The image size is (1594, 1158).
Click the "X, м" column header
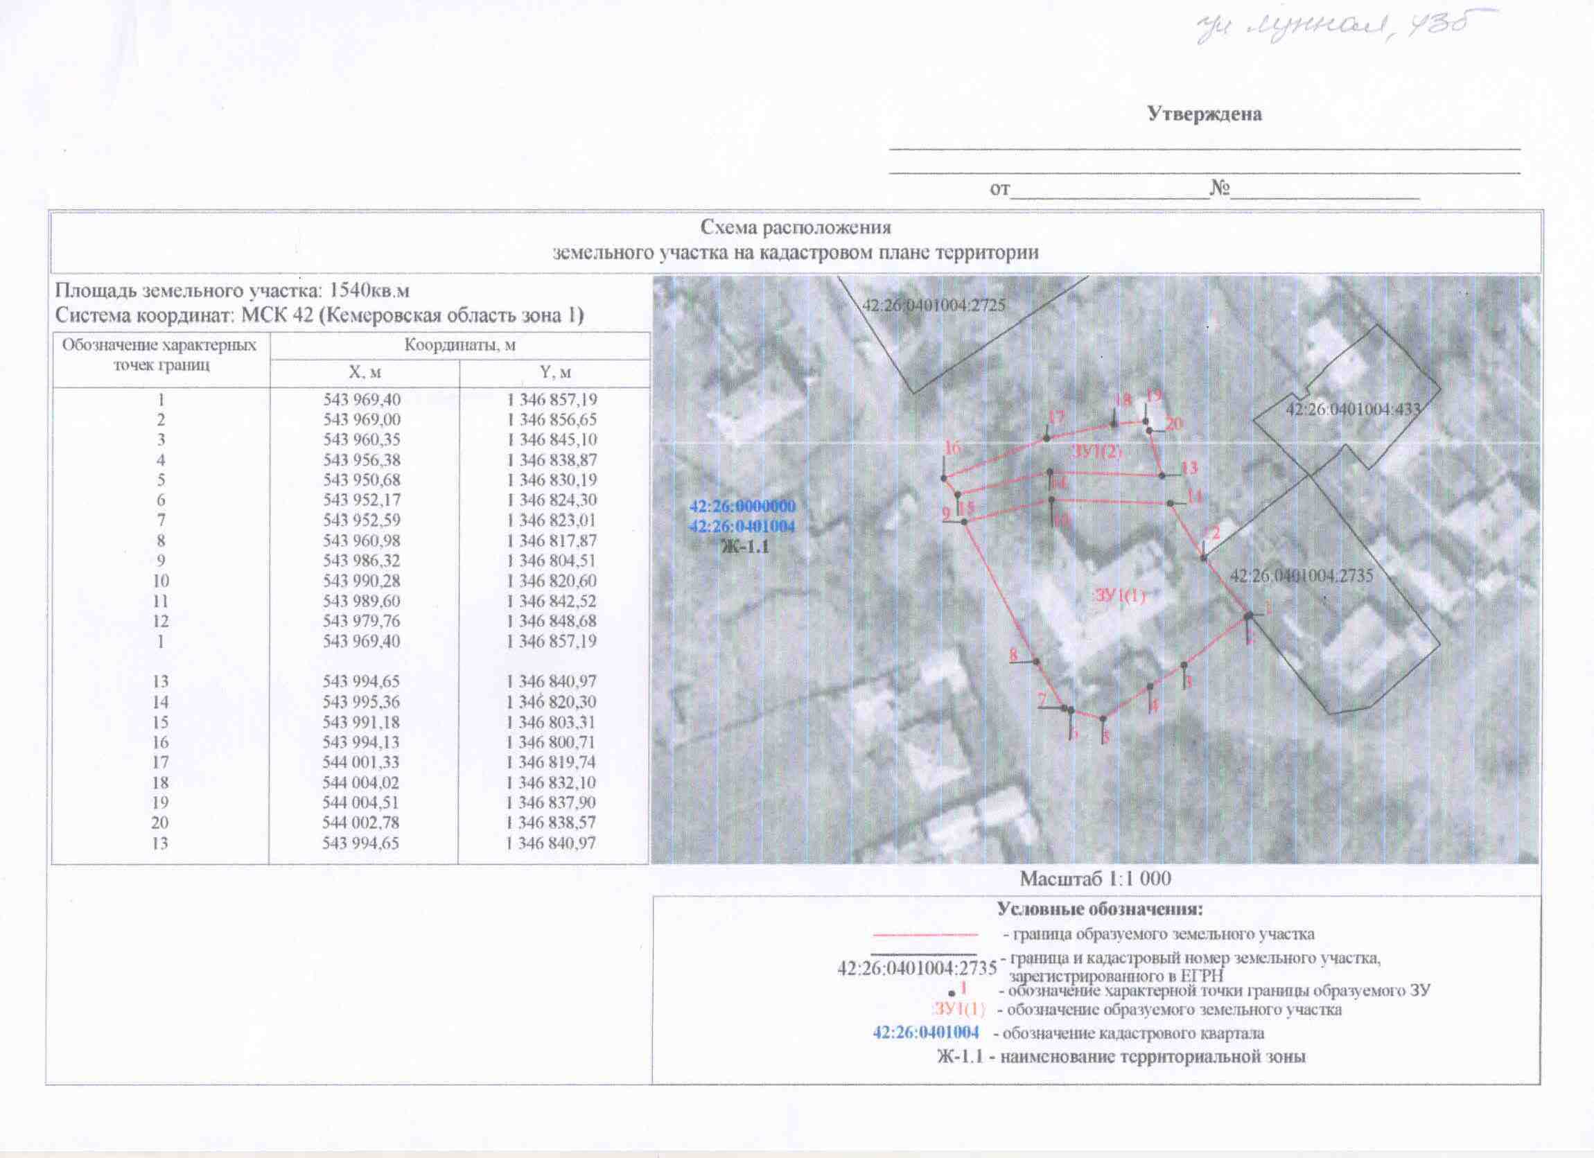click(x=364, y=372)
